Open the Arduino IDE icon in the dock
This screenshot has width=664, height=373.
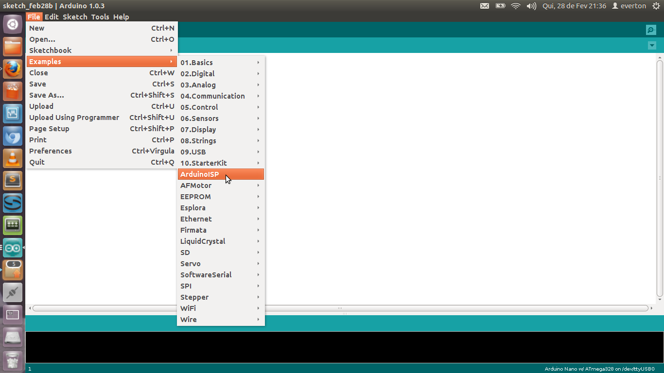[x=12, y=248]
